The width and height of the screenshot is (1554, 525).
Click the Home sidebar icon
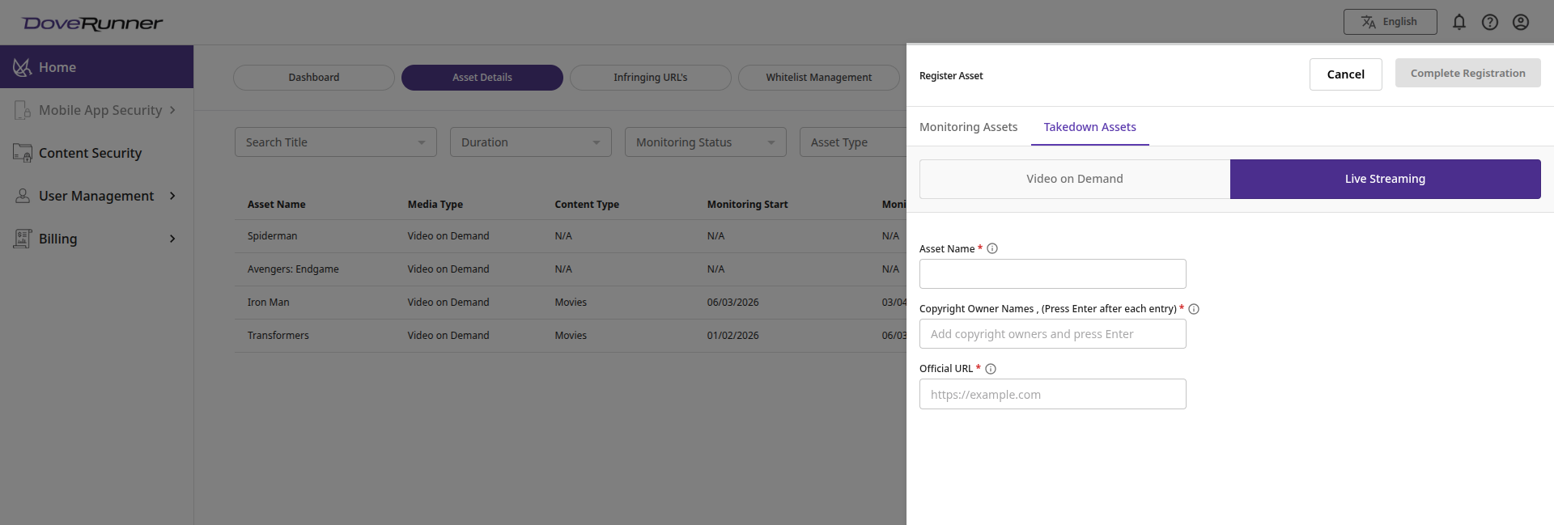(23, 67)
